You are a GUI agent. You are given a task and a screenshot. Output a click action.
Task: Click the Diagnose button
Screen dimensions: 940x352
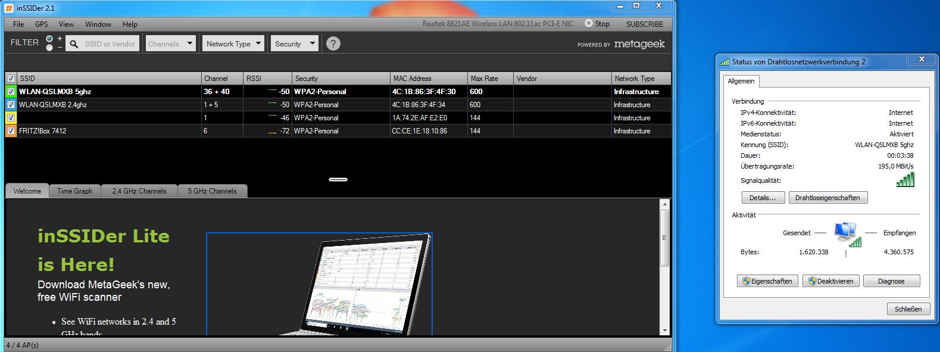891,281
